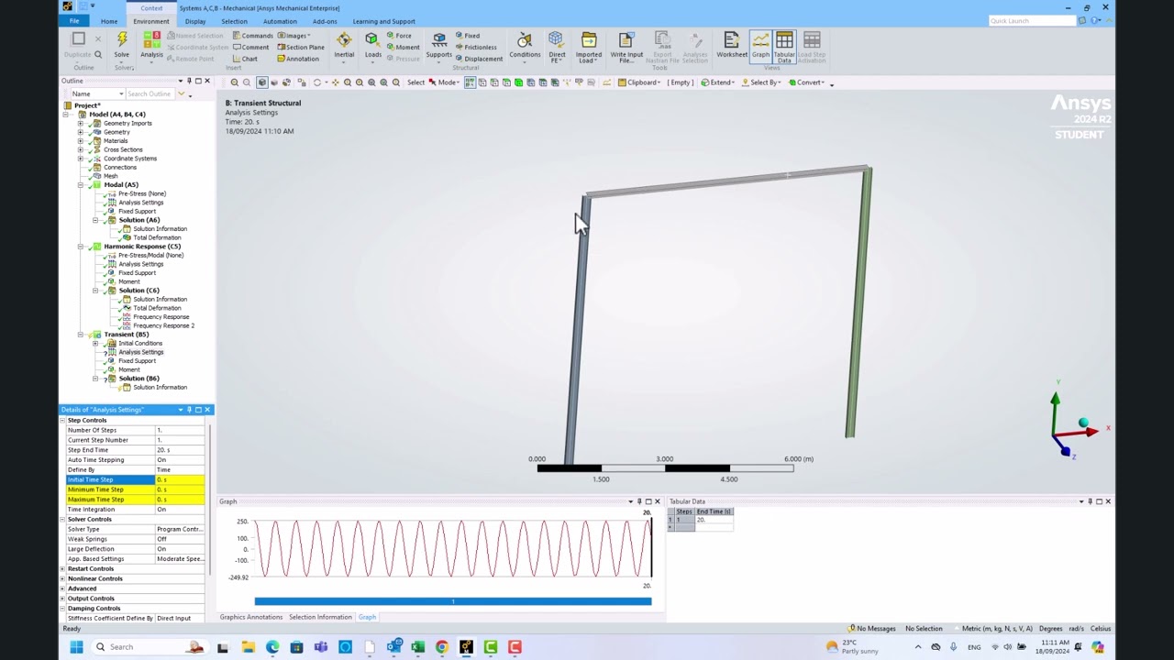Click the Commands insert item
Screen dimensions: 1174x660
coord(252,36)
